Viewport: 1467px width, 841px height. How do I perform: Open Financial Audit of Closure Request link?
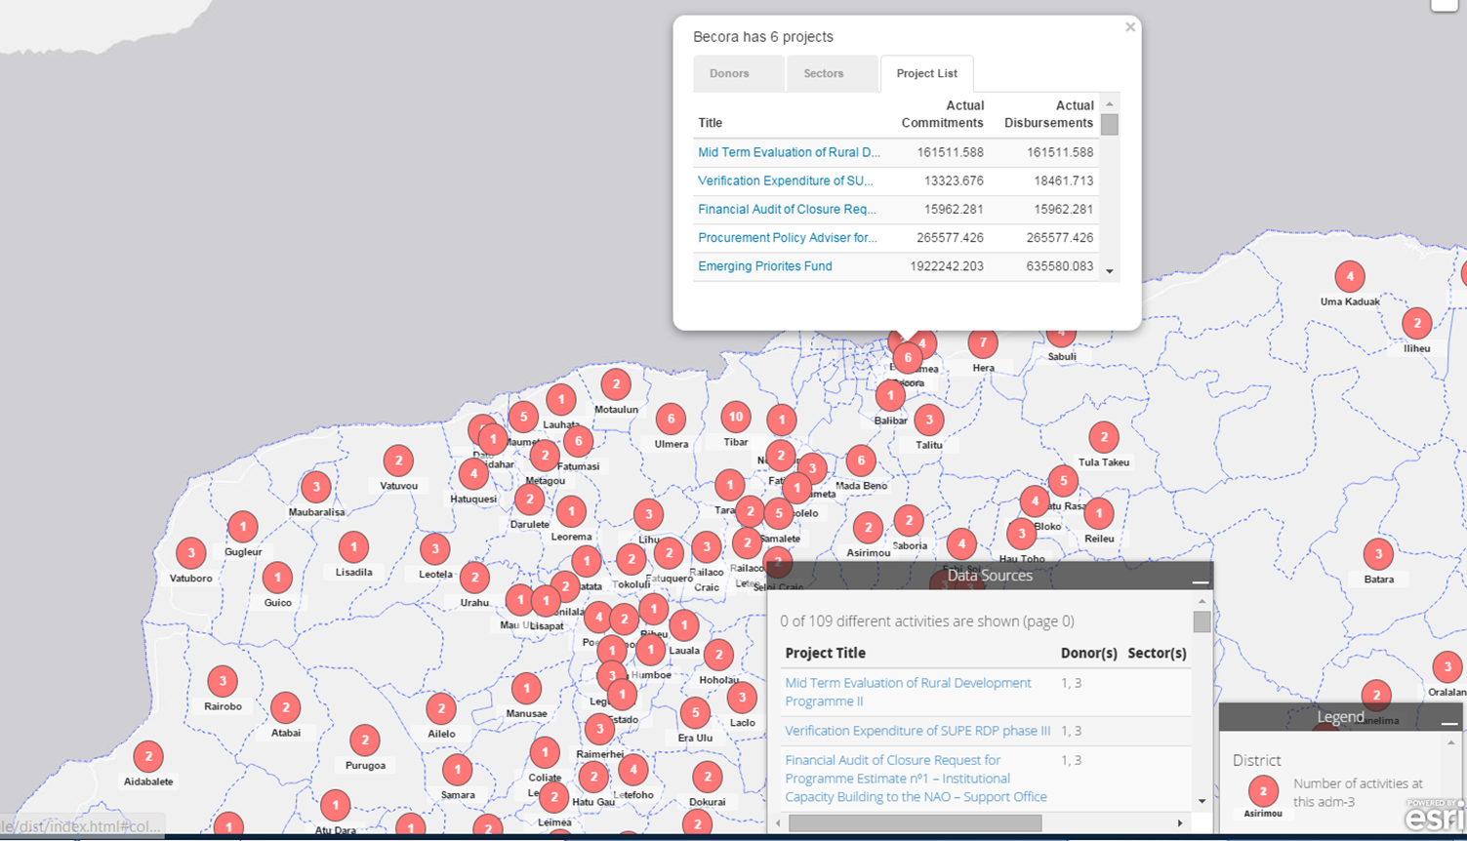click(x=916, y=779)
